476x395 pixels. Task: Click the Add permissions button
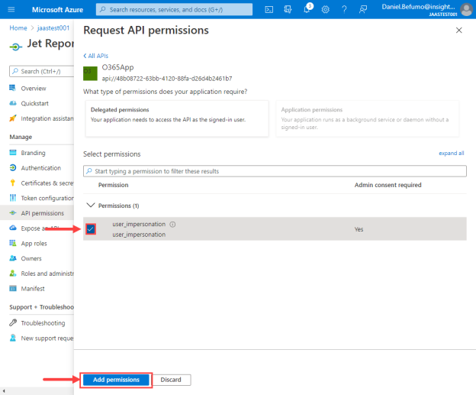click(116, 380)
